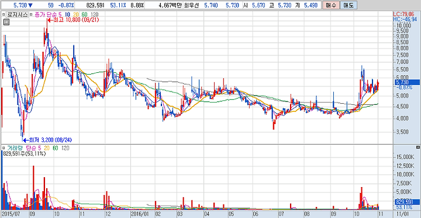Close the volume pane with X icon
The width and height of the screenshot is (421, 218).
point(417,147)
